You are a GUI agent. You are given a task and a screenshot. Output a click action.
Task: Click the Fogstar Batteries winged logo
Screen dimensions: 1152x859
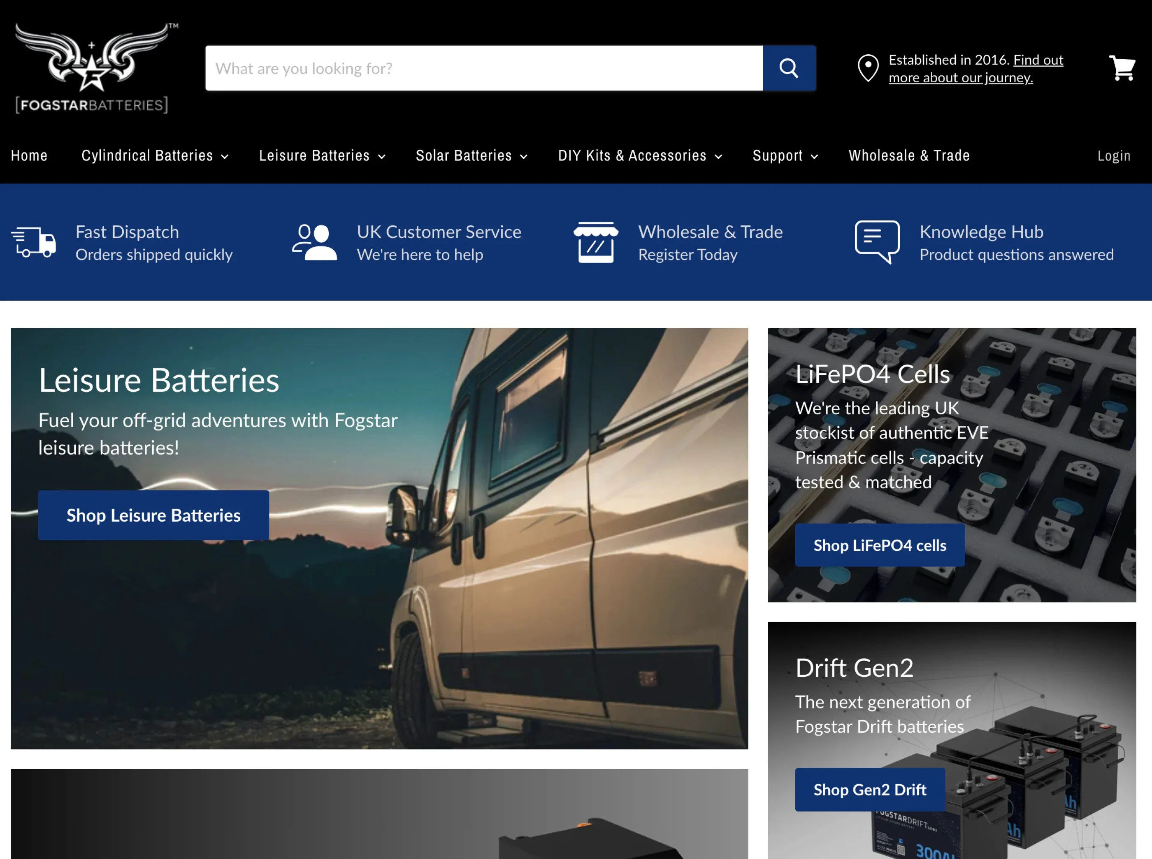92,68
